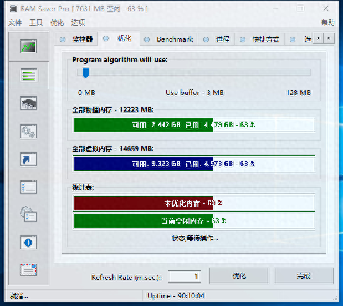Viewport: 343px width, 306px height.
Task: Click the Refresh Rate input field
Action: (185, 277)
